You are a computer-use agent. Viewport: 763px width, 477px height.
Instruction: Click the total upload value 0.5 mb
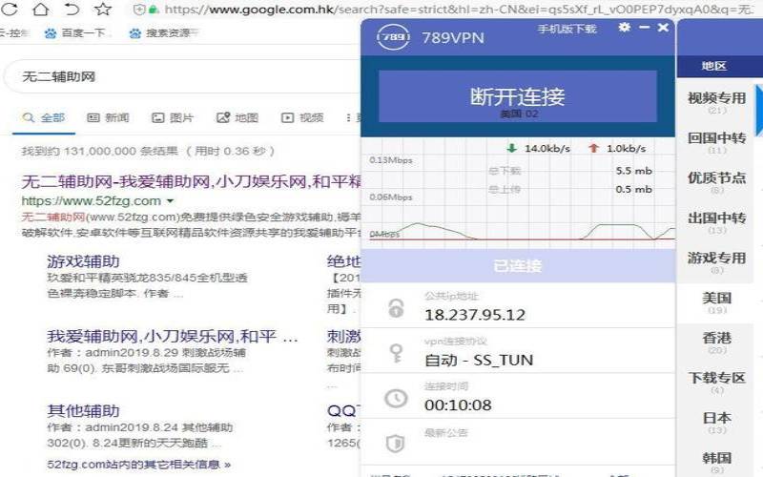click(x=633, y=189)
